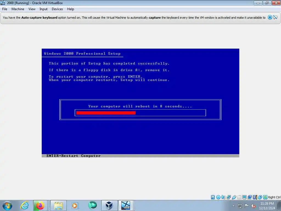Screen dimensions: 281x211
Task: Click the VirtualBox window title bar icon
Action: (3, 3)
